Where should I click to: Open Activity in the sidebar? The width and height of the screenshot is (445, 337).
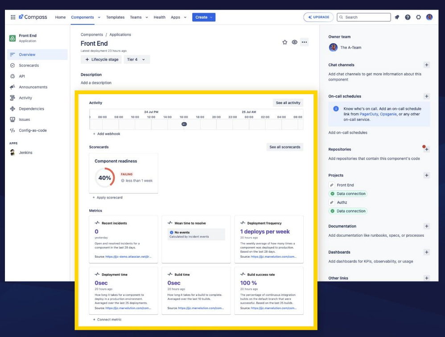[x=37, y=98]
